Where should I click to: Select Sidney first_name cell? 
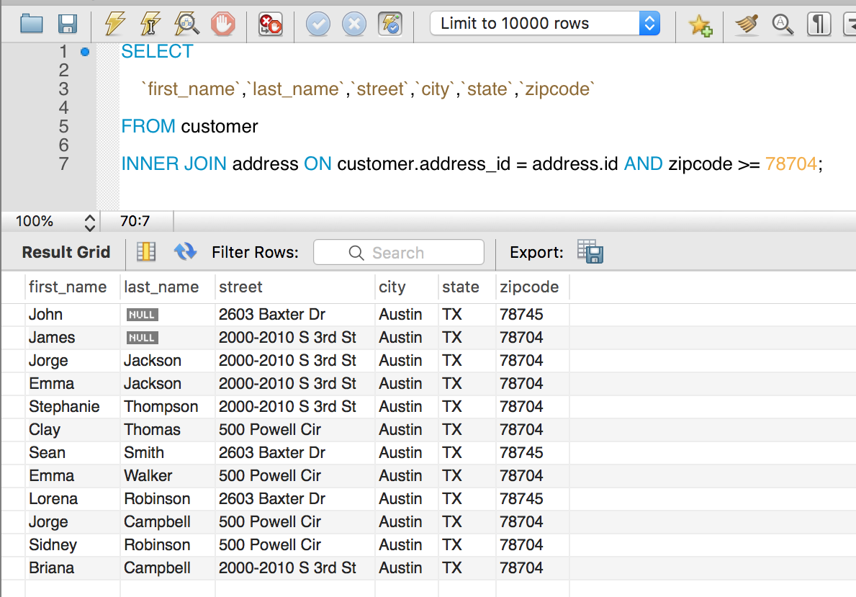(x=73, y=545)
